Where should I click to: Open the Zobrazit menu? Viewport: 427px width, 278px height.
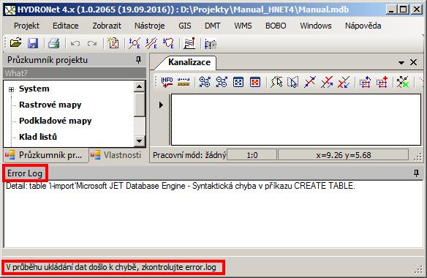(107, 26)
